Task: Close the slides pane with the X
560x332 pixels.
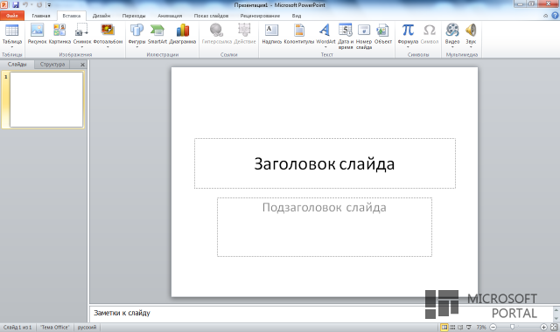Action: point(82,65)
